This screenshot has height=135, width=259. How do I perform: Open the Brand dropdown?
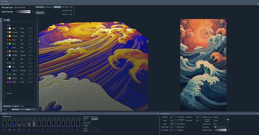tap(28, 106)
